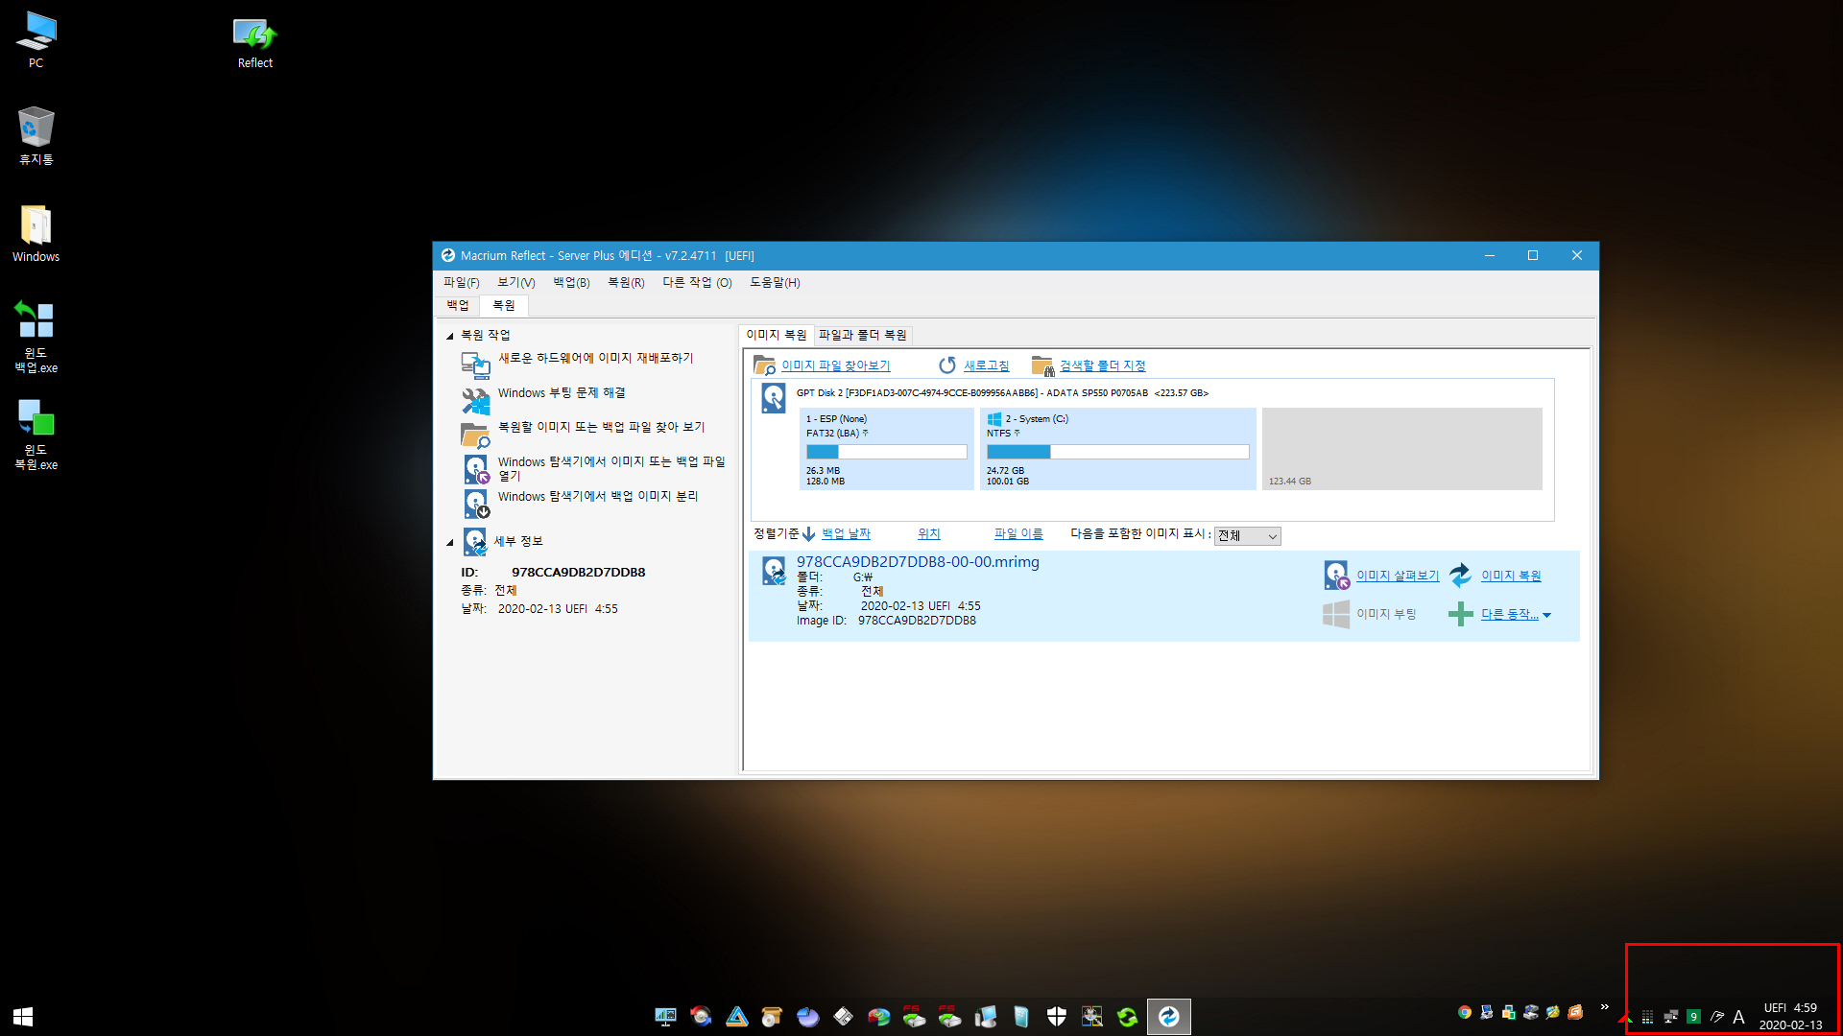Click the 이미지 부팅 option
The height and width of the screenshot is (1036, 1843).
[x=1386, y=614]
